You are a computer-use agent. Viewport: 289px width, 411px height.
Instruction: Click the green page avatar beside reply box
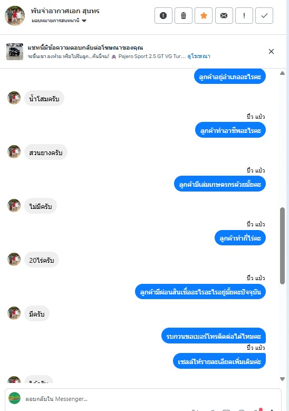point(14,398)
